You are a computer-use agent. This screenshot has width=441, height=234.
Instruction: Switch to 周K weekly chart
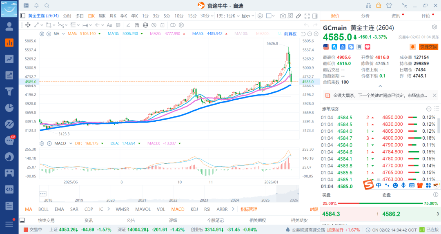102,16
